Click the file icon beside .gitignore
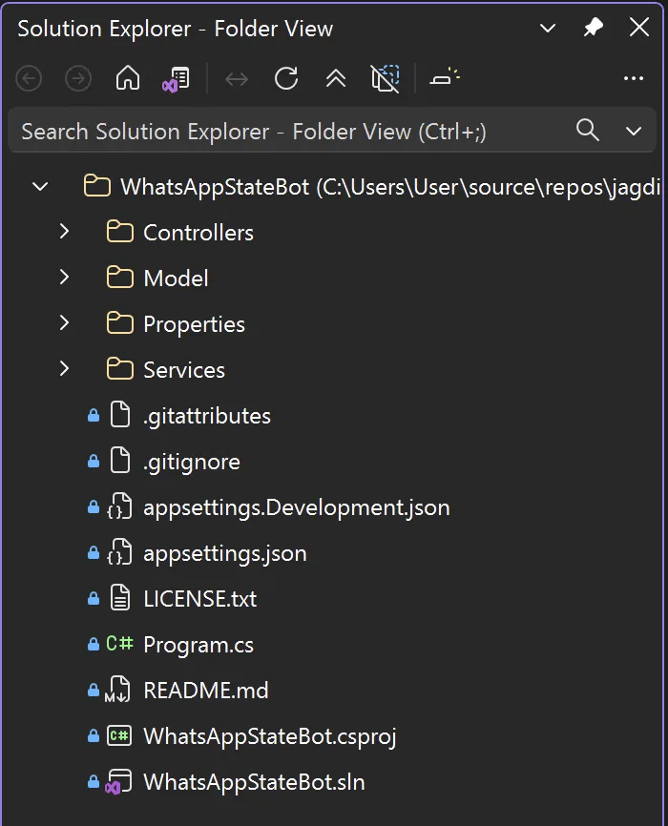Viewport: 668px width, 826px height. tap(120, 461)
